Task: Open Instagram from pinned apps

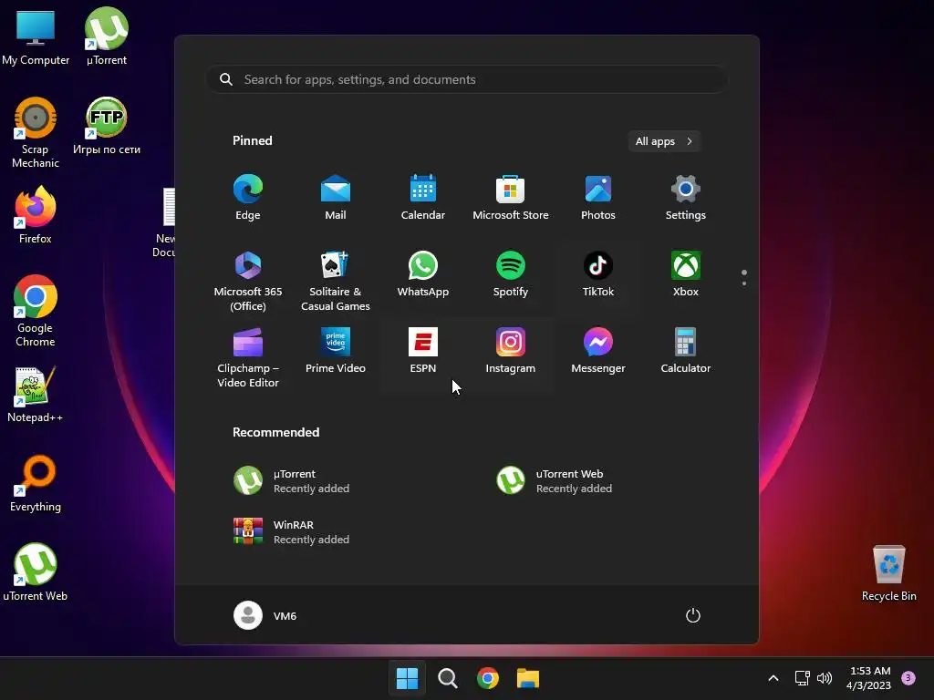Action: coord(511,351)
